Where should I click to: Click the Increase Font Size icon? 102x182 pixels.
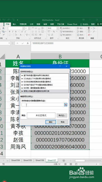click(x=22, y=31)
